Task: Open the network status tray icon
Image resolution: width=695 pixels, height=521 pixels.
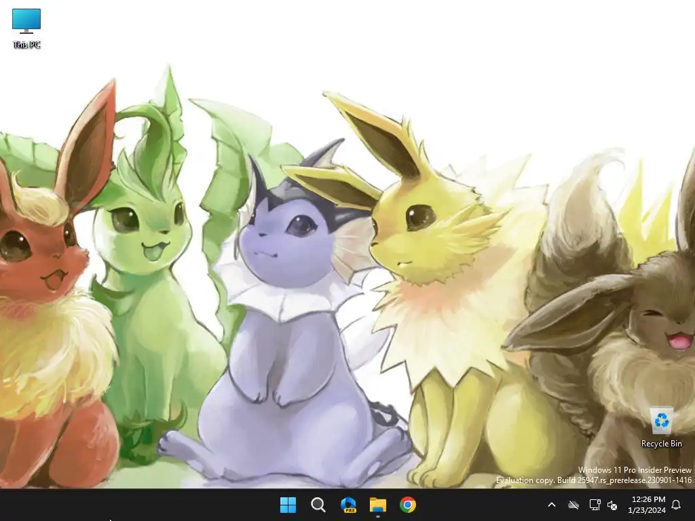Action: 595,505
